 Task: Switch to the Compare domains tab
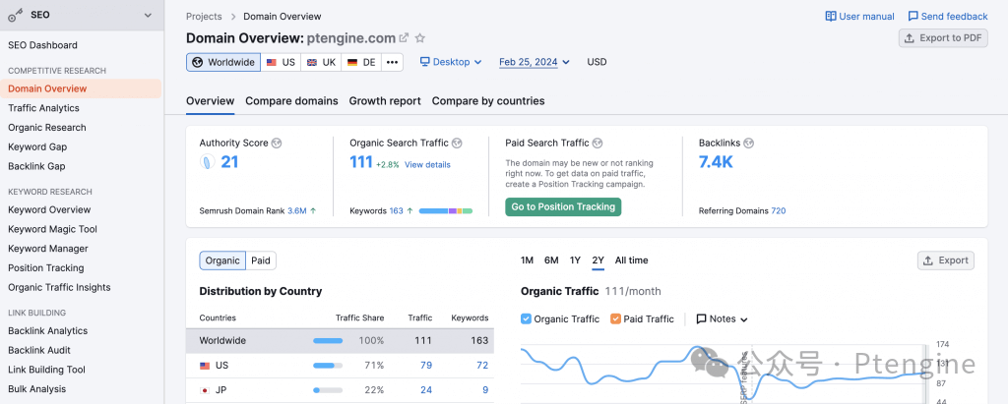[x=291, y=101]
